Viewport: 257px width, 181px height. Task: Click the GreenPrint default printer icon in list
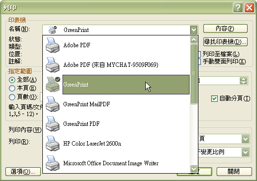[x=53, y=85]
